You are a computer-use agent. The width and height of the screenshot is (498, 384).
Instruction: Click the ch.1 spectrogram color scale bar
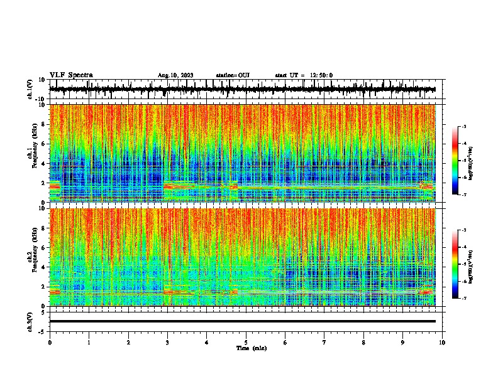[x=455, y=161]
